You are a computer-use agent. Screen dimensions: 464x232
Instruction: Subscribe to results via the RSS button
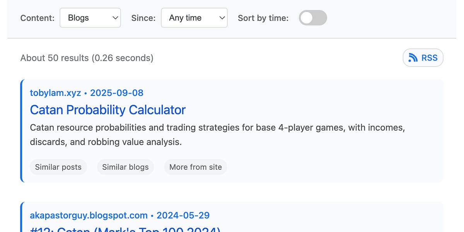(x=423, y=57)
